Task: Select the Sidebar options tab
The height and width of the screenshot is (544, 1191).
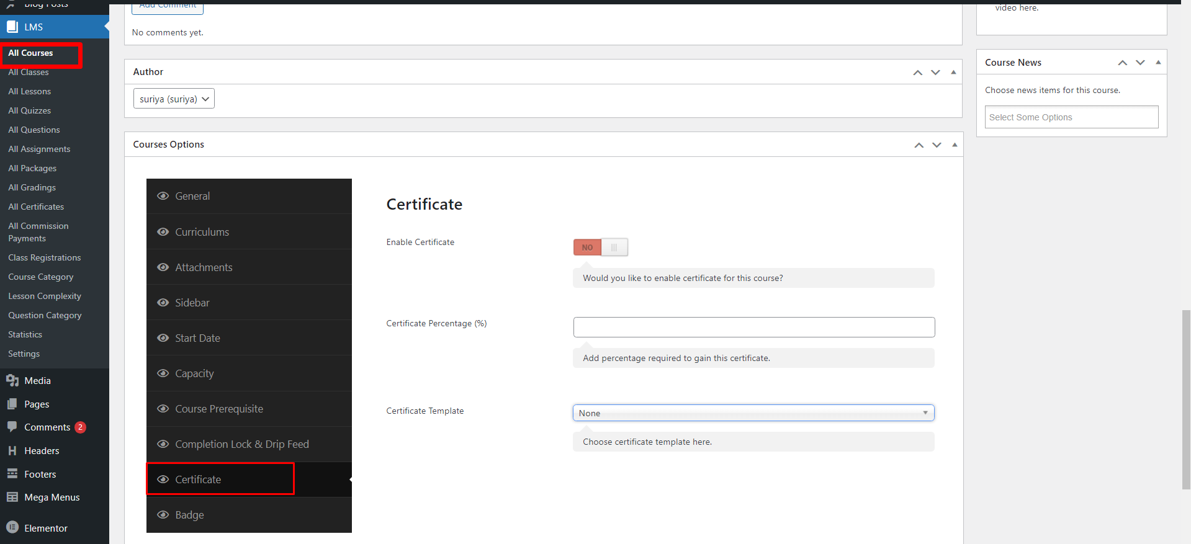Action: (249, 303)
